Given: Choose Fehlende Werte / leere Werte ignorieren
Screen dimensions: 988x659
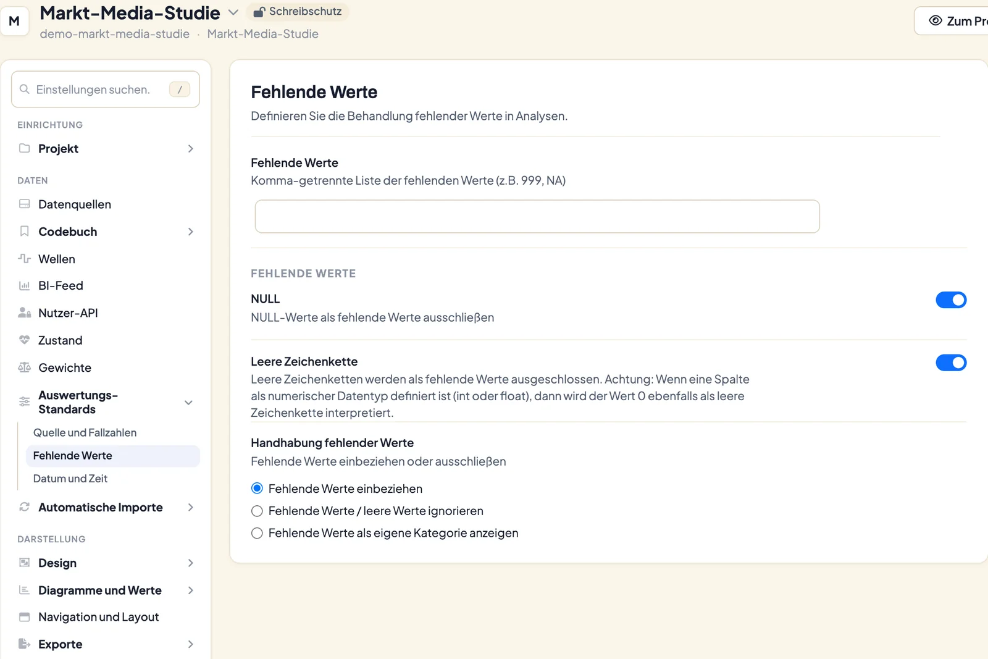Looking at the screenshot, I should click(x=257, y=511).
